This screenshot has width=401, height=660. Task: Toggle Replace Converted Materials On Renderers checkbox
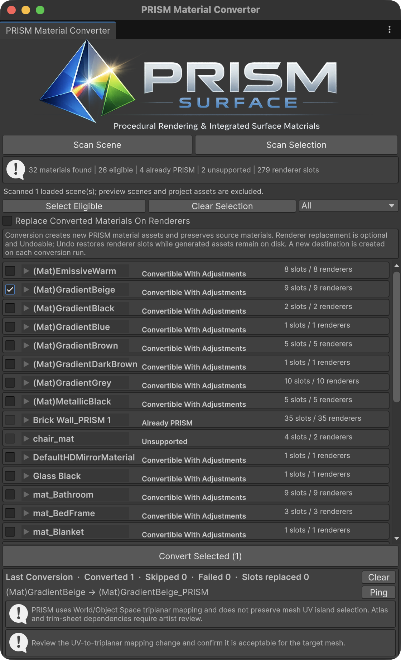8,221
